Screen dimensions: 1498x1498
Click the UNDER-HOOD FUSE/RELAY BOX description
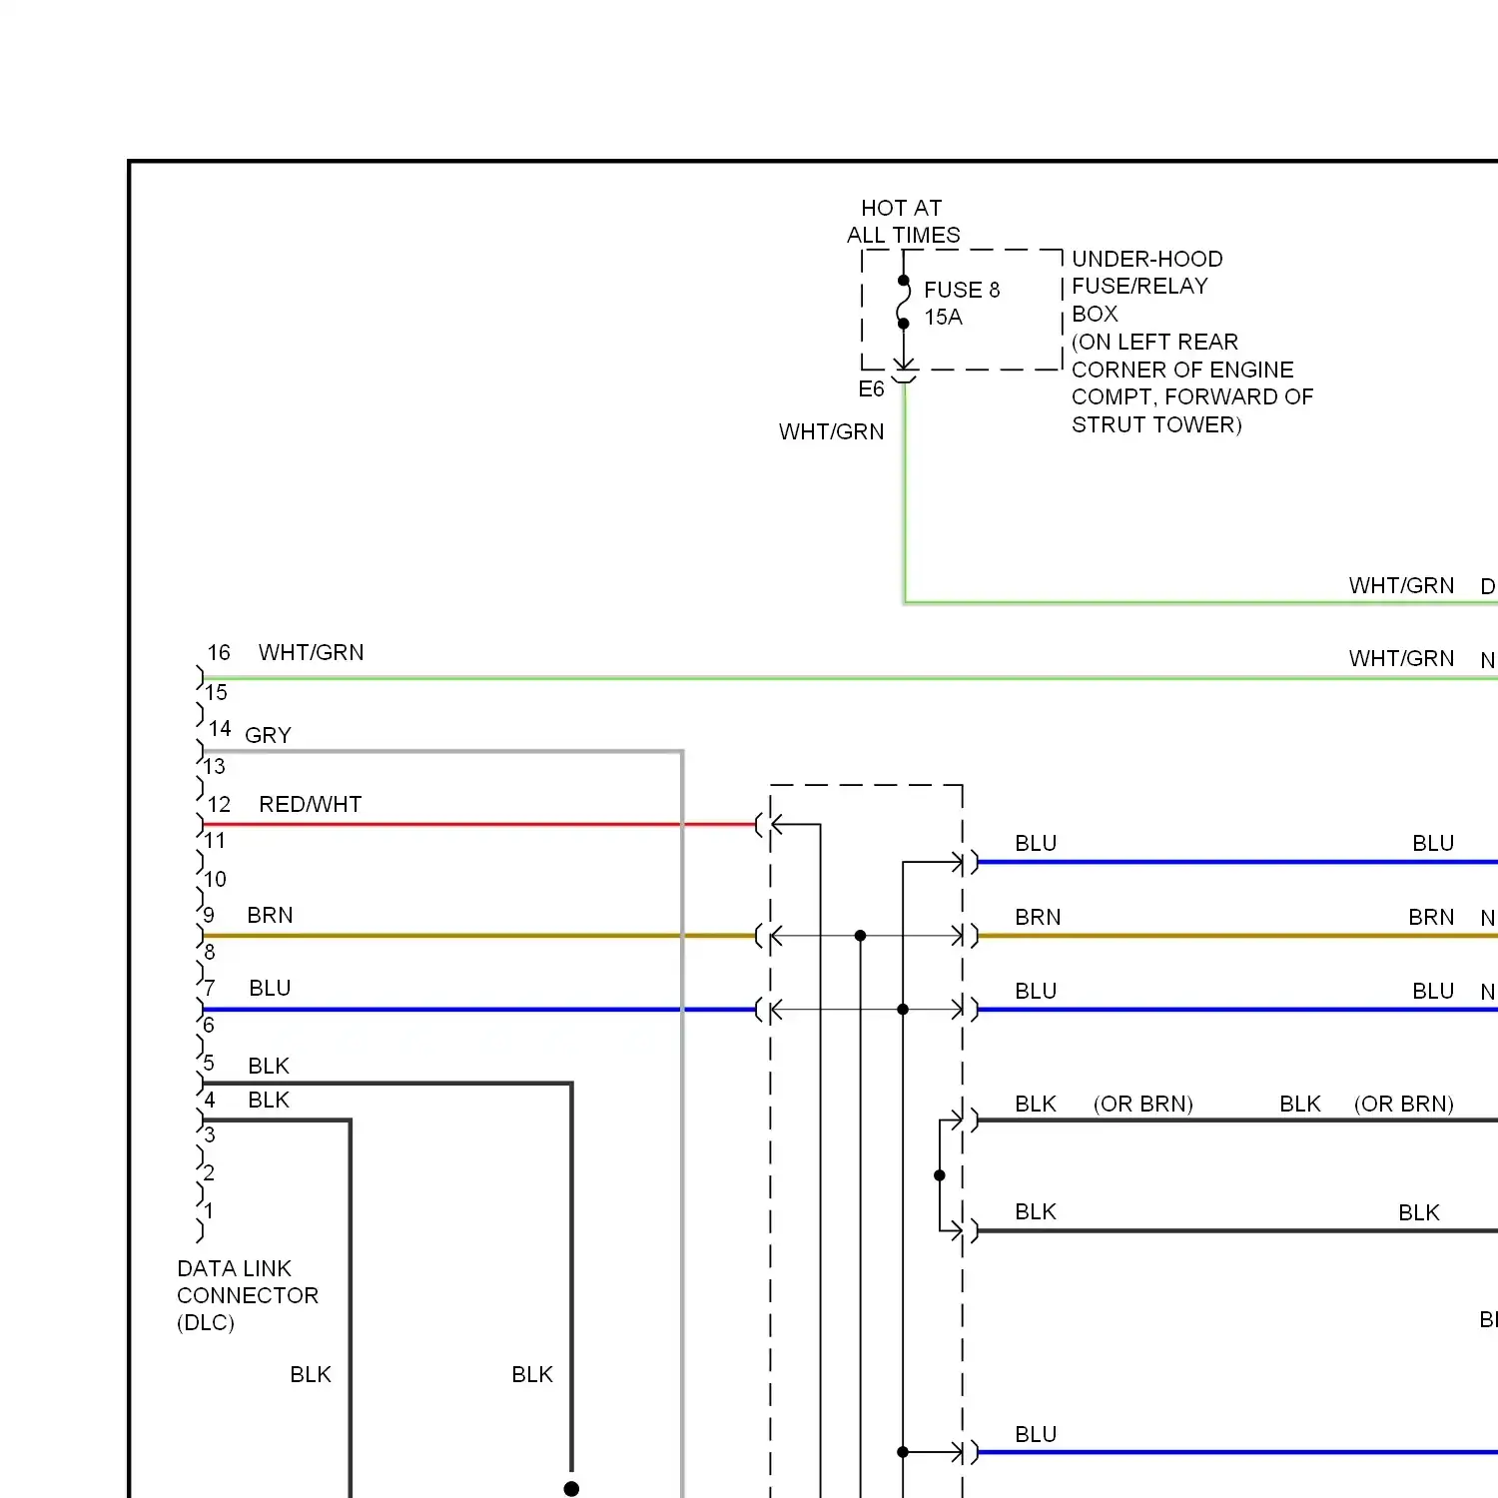[1192, 342]
